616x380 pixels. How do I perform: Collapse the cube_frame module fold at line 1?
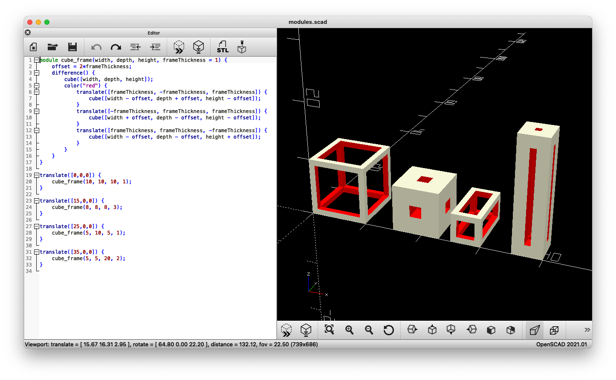(x=37, y=60)
